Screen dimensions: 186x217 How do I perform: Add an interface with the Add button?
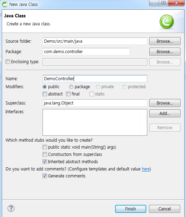click(165, 114)
